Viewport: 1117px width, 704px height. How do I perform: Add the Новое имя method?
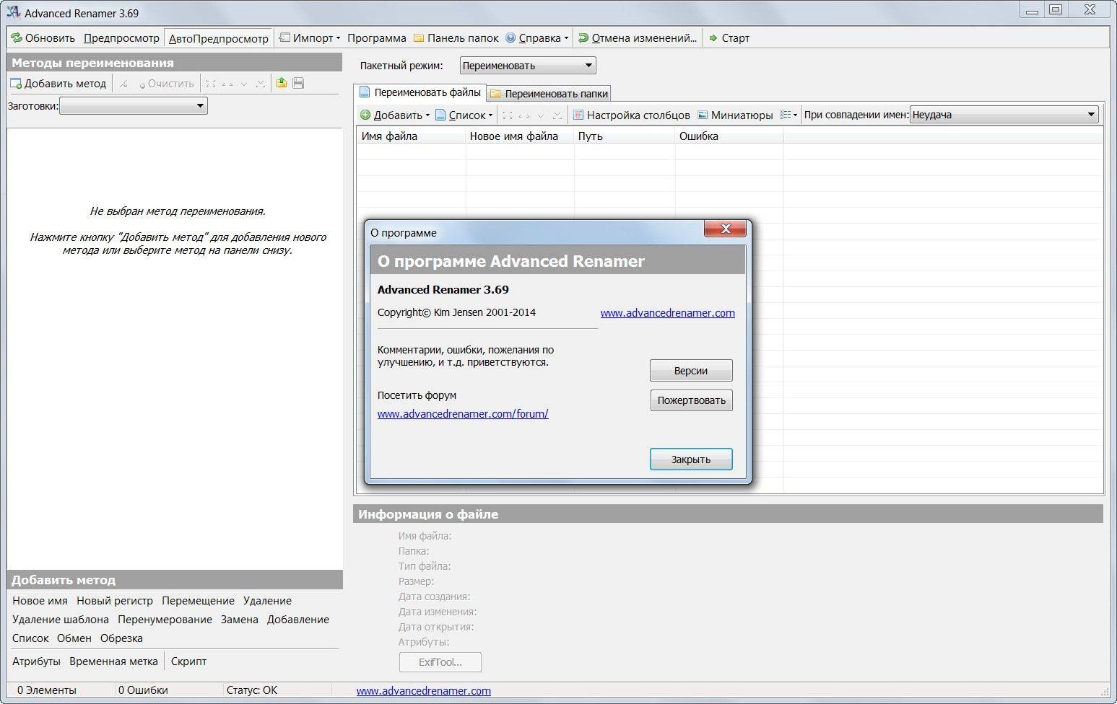40,601
